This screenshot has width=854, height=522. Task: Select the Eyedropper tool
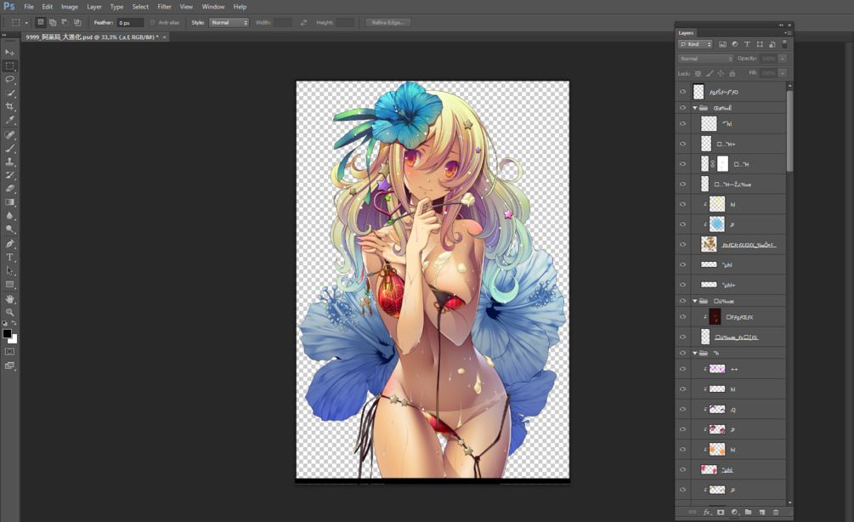tap(10, 121)
